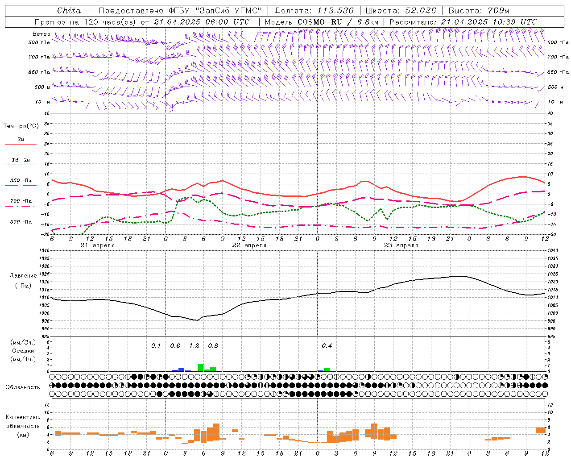Click the "Модель COSMO-RU / 6.6км" text
The image size is (571, 457).
pos(322,22)
